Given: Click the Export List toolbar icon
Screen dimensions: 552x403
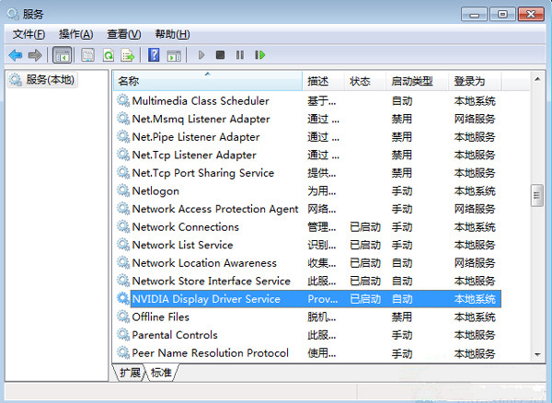Looking at the screenshot, I should click(128, 55).
